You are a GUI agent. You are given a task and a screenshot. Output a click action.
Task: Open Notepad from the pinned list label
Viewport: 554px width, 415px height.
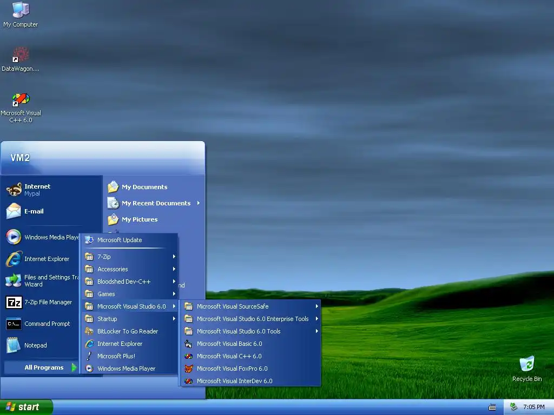(x=35, y=345)
